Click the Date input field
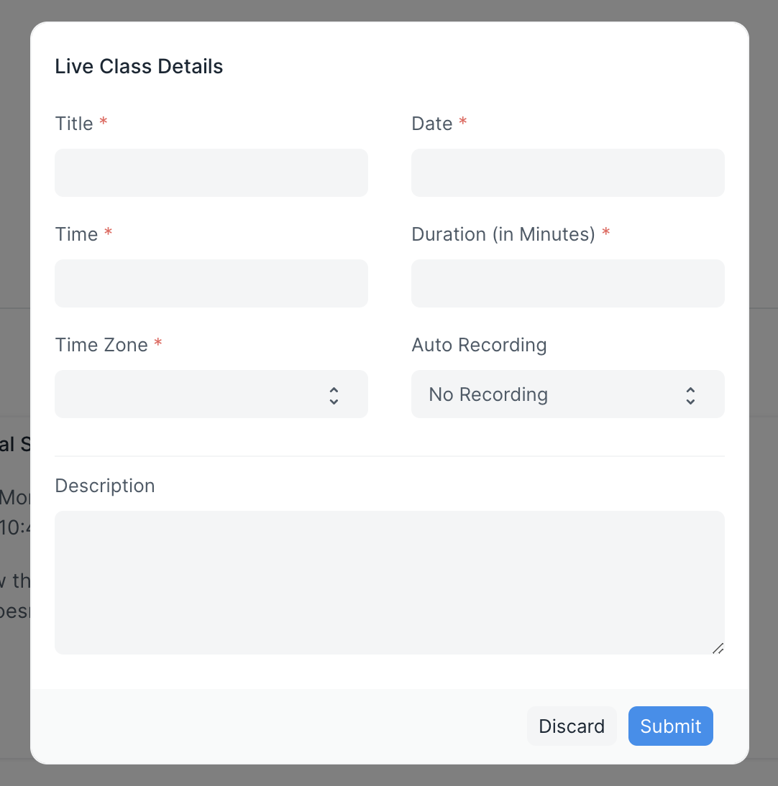 click(x=568, y=172)
